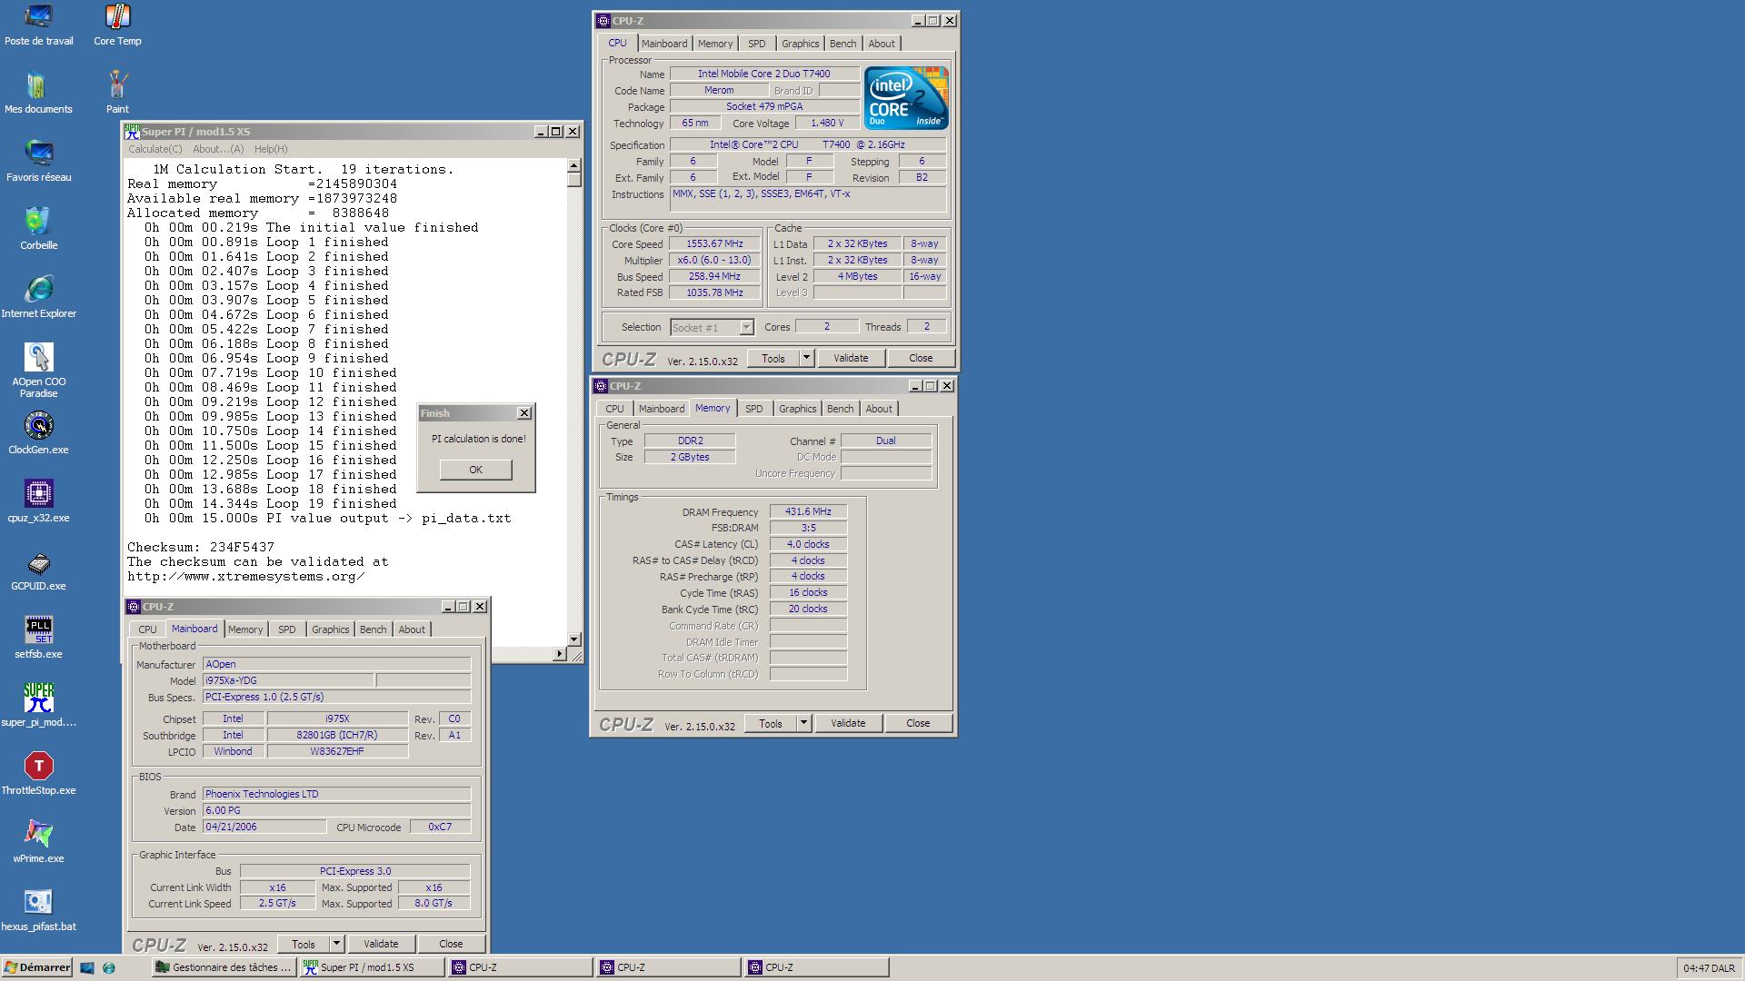
Task: Open the wPrime.exe desktop icon
Action: (38, 842)
